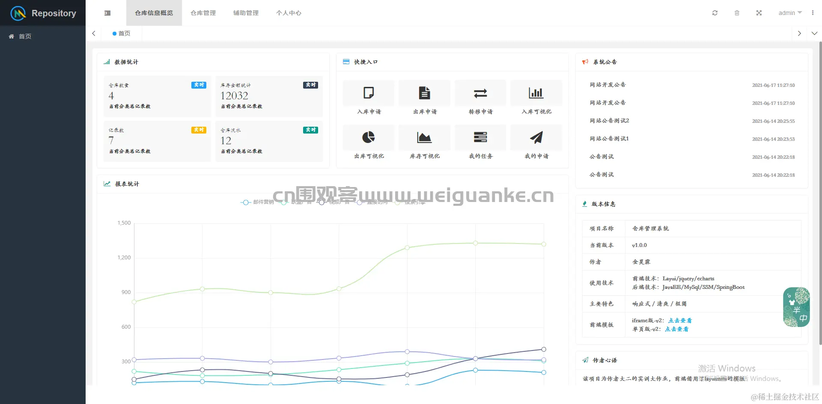Open the iframe版-v2 点击查看 link

point(680,321)
